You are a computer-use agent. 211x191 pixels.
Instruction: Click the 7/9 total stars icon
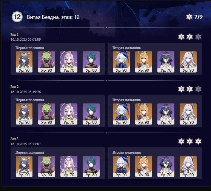point(189,17)
